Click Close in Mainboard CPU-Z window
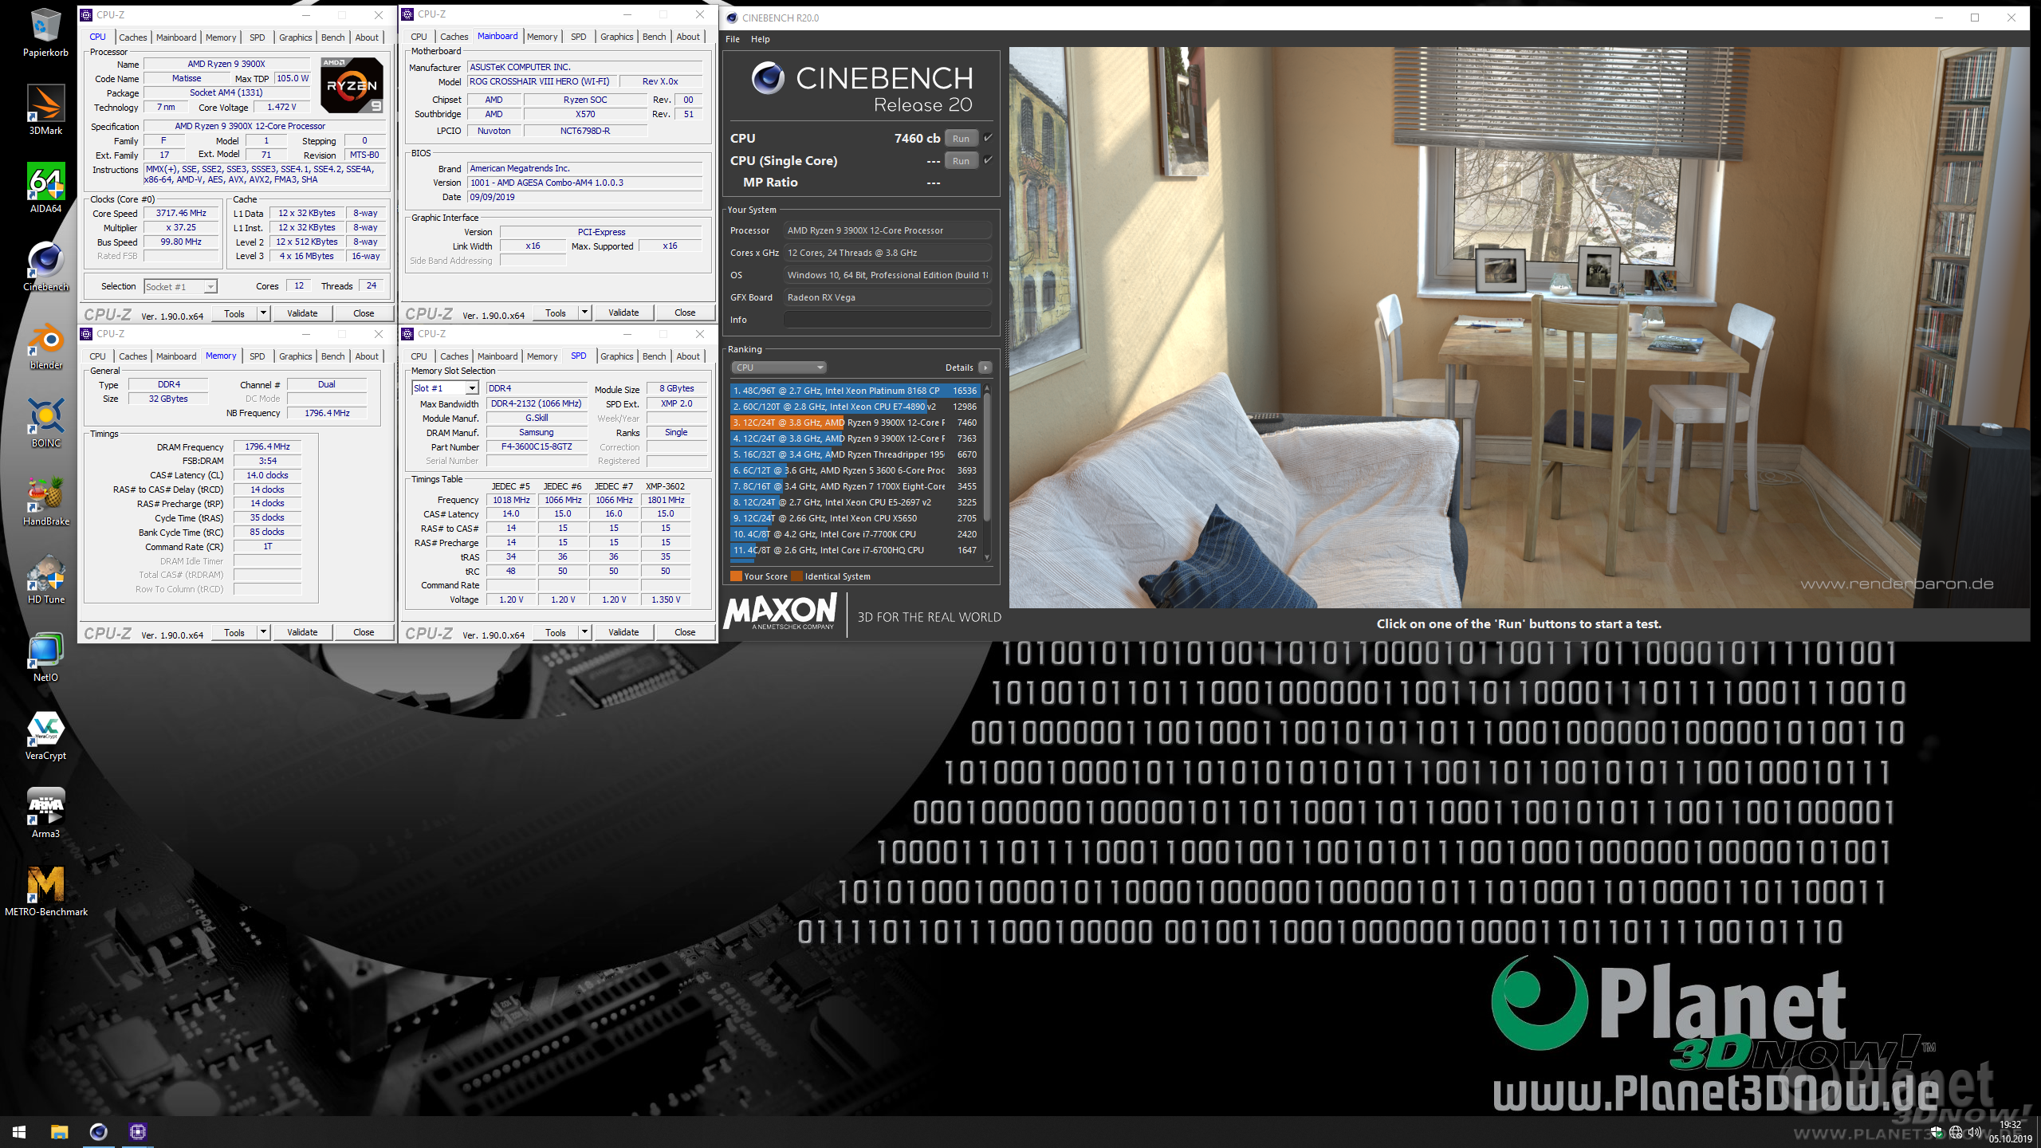The height and width of the screenshot is (1148, 2041). point(685,313)
